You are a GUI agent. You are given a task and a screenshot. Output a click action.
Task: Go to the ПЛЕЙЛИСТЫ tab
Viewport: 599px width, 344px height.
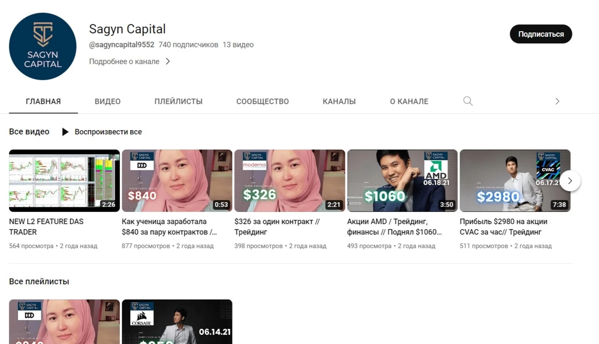[179, 101]
